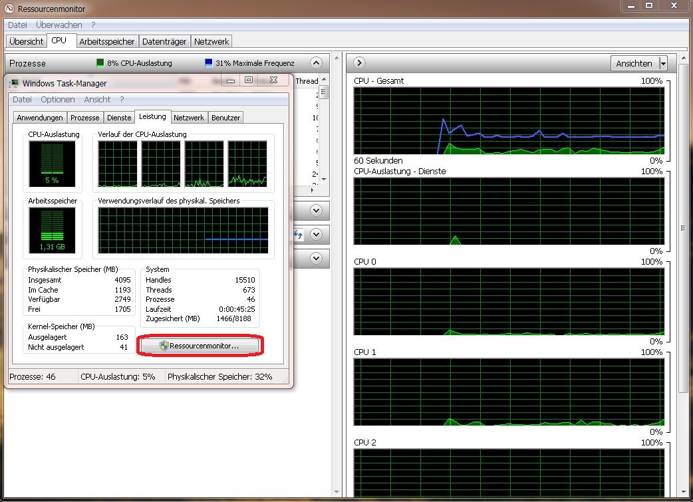The width and height of the screenshot is (693, 502).
Task: Hide the graph pane with the right-arrow button
Action: 359,63
